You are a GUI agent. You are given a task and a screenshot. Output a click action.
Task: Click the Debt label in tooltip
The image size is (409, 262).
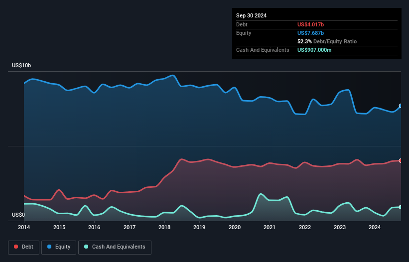pyautogui.click(x=242, y=24)
